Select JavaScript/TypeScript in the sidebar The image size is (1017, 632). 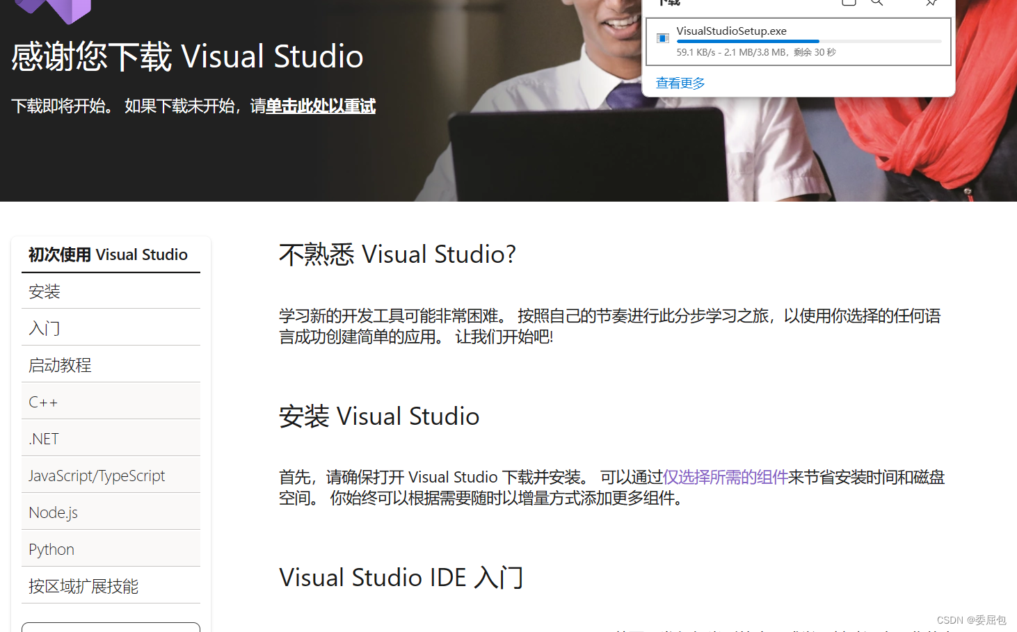[x=97, y=475]
